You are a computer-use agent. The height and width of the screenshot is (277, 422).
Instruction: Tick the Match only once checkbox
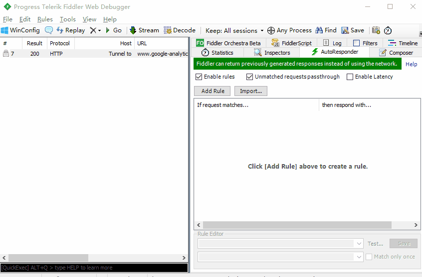coord(369,257)
